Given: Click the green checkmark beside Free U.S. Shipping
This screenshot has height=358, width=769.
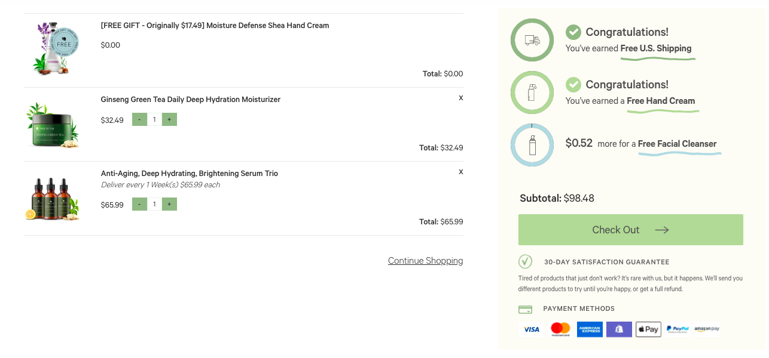Looking at the screenshot, I should tap(573, 32).
